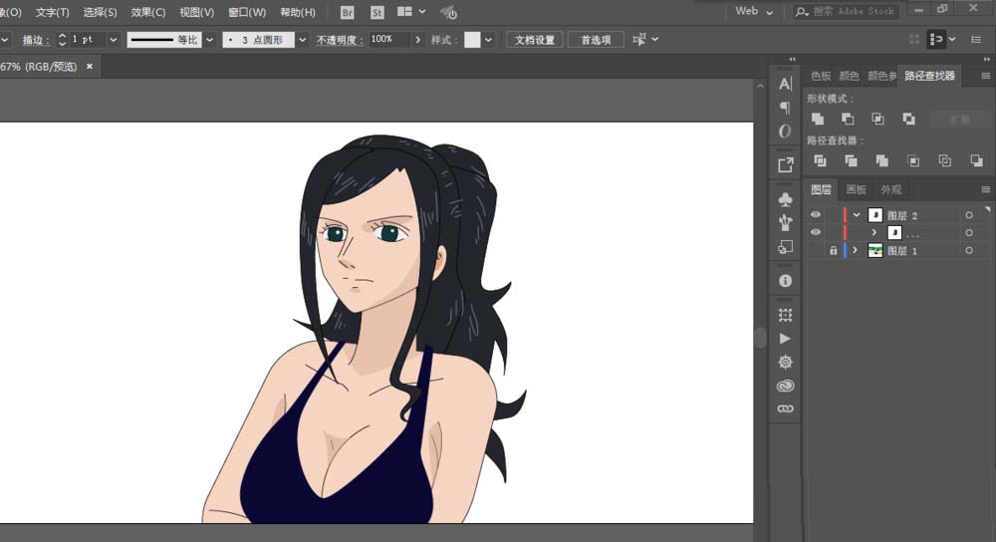Open the Creative Cloud Libraries panel icon
The image size is (996, 542).
pos(785,386)
